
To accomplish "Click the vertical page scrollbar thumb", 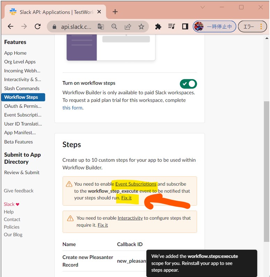I will (x=267, y=172).
